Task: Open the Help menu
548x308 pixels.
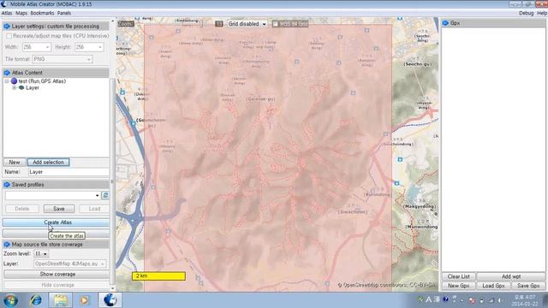Action: click(x=542, y=13)
